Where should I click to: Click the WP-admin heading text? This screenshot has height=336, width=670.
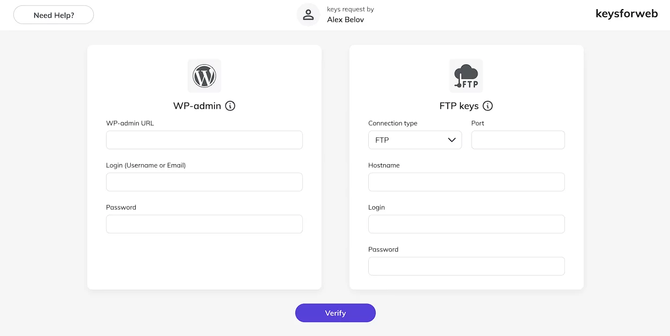pos(197,106)
